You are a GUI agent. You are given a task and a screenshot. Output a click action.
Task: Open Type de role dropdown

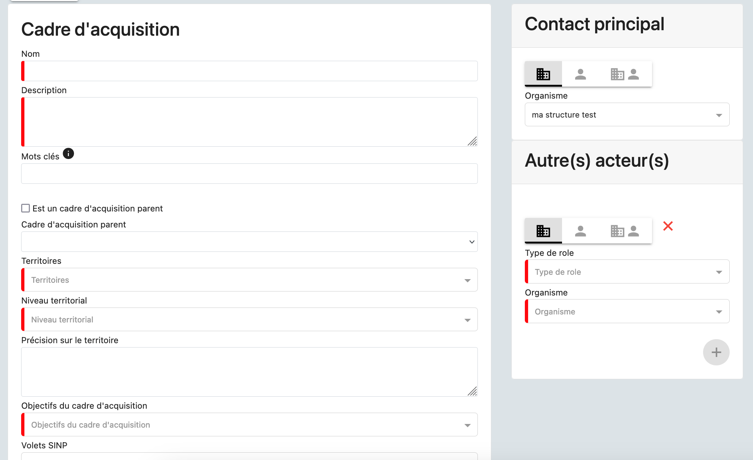pos(627,271)
